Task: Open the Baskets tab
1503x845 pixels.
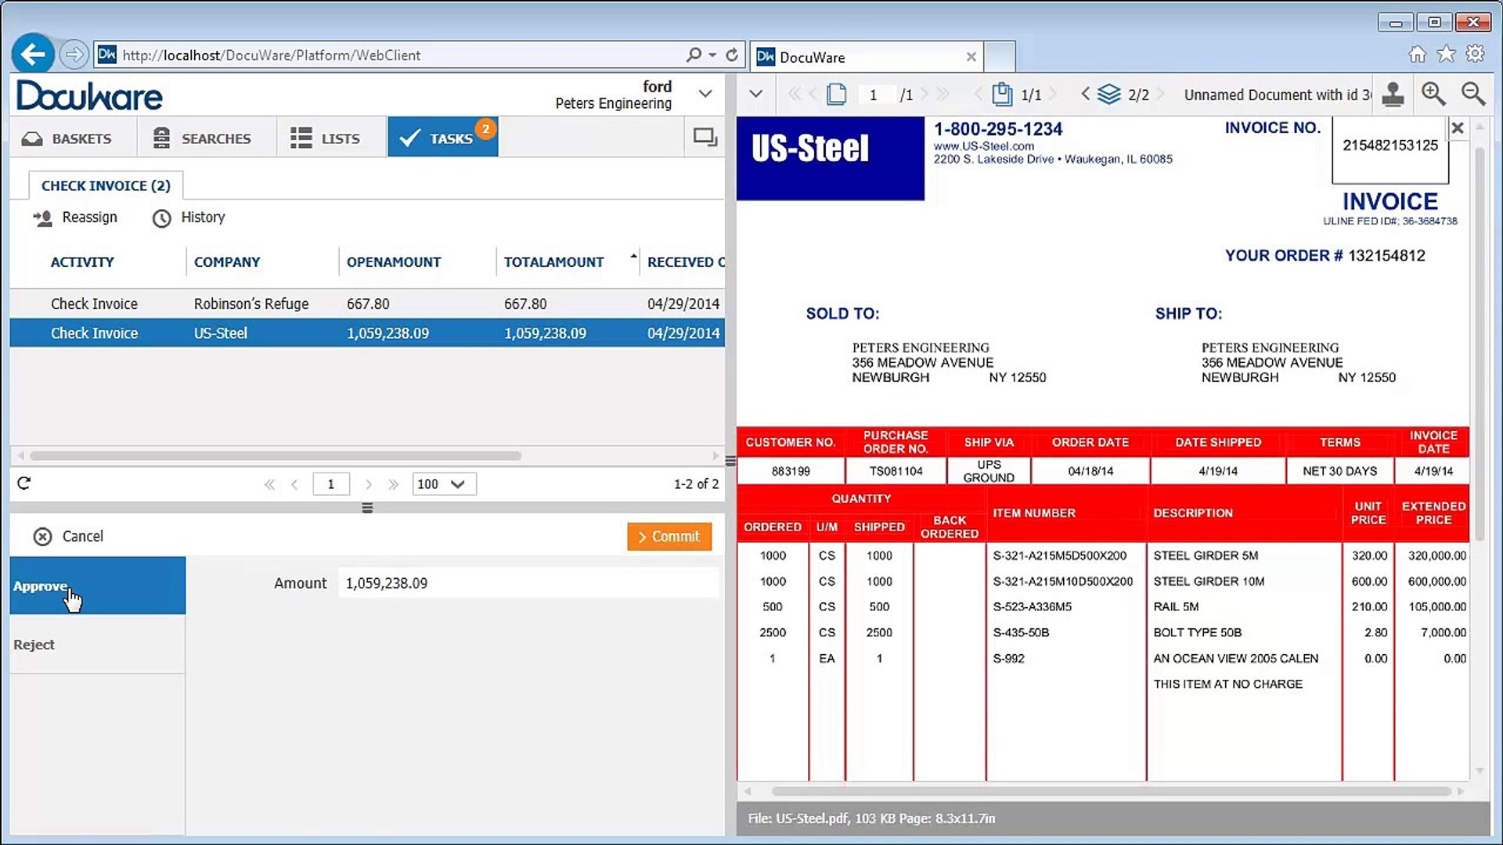Action: [x=67, y=138]
